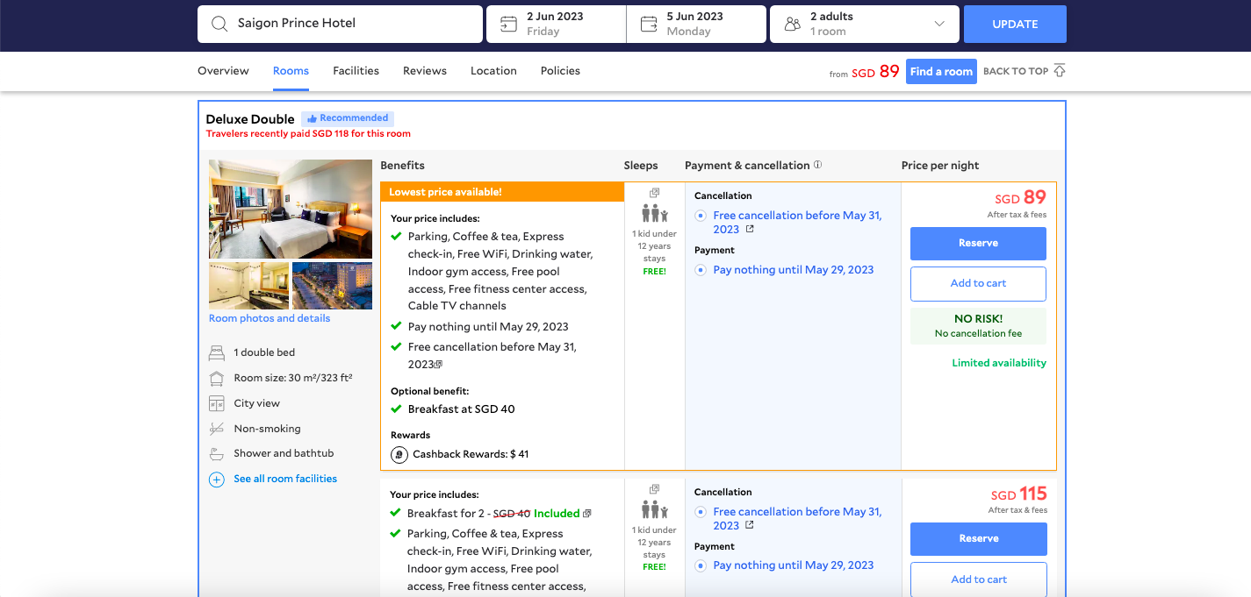Go to the Reviews tab
Screen dimensions: 1251x597
pyautogui.click(x=425, y=71)
